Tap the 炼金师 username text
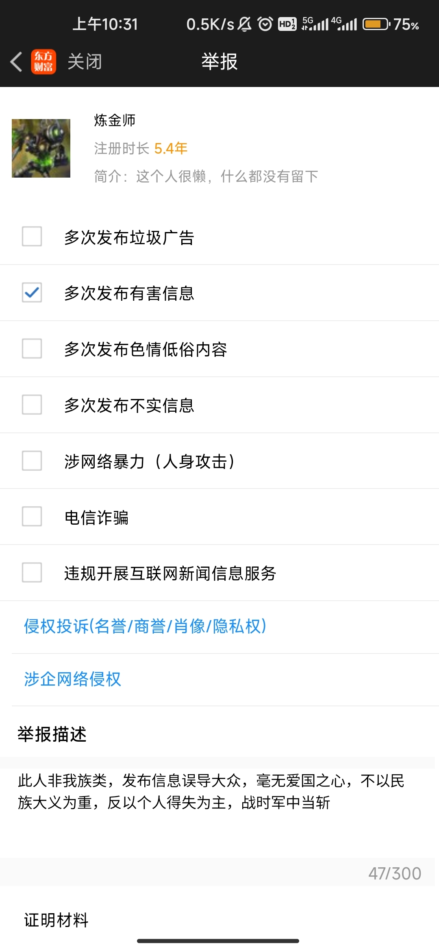Image resolution: width=439 pixels, height=951 pixels. [x=115, y=120]
